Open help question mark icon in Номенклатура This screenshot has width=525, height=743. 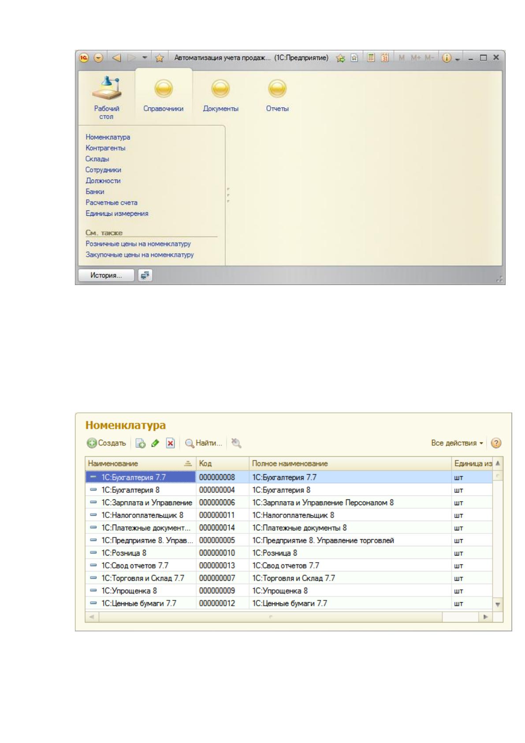496,443
